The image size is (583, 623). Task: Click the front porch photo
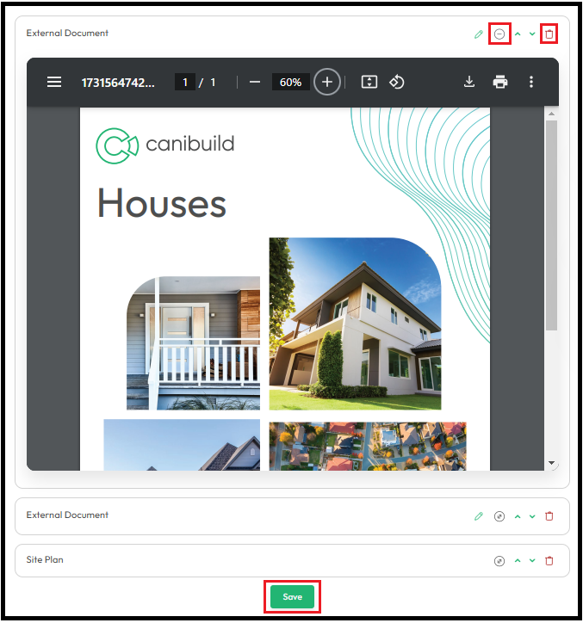point(193,342)
